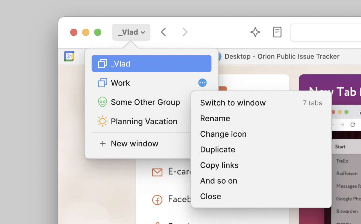Click the sparkle AI assistant icon
Image resolution: width=361 pixels, height=224 pixels.
tap(255, 32)
